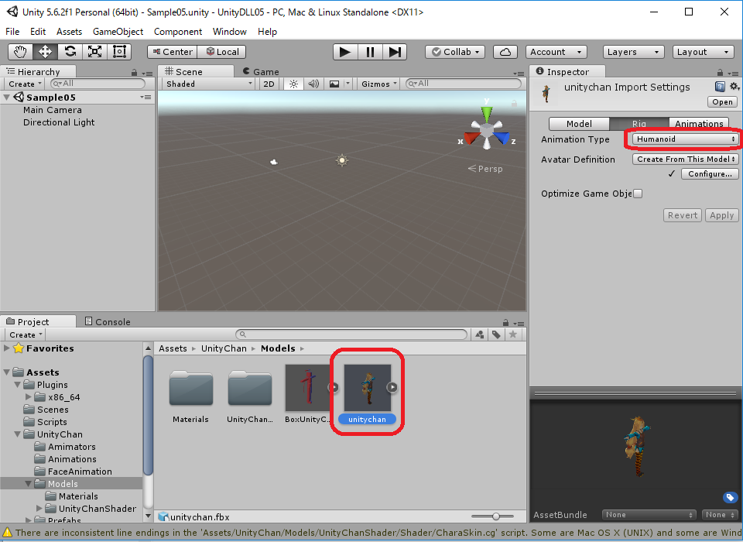Adjust the project thumbnail size slider

click(496, 516)
